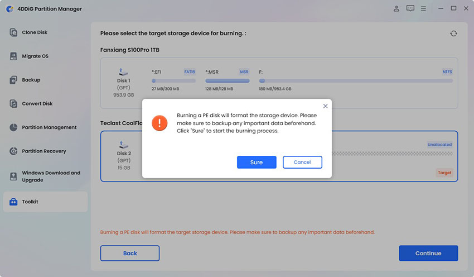Open Partition Recovery menu item
This screenshot has height=277, width=474.
(45, 151)
